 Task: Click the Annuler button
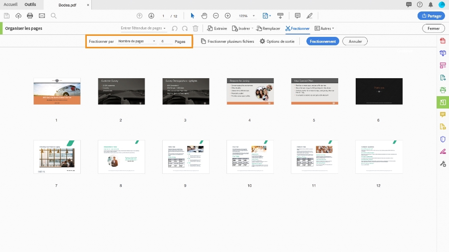point(355,41)
